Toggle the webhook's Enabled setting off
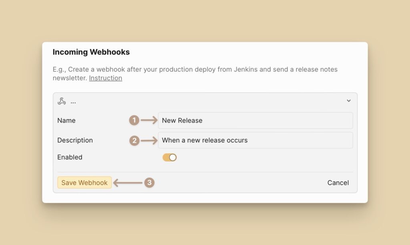 (x=169, y=157)
